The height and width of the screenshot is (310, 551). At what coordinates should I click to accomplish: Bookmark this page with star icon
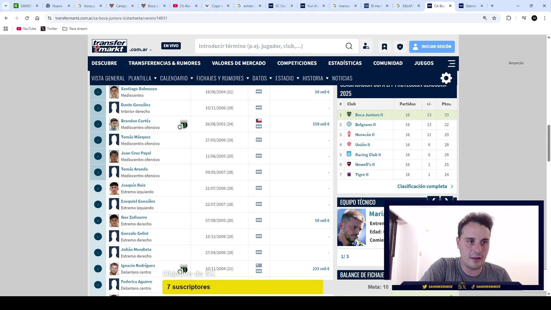point(494,18)
